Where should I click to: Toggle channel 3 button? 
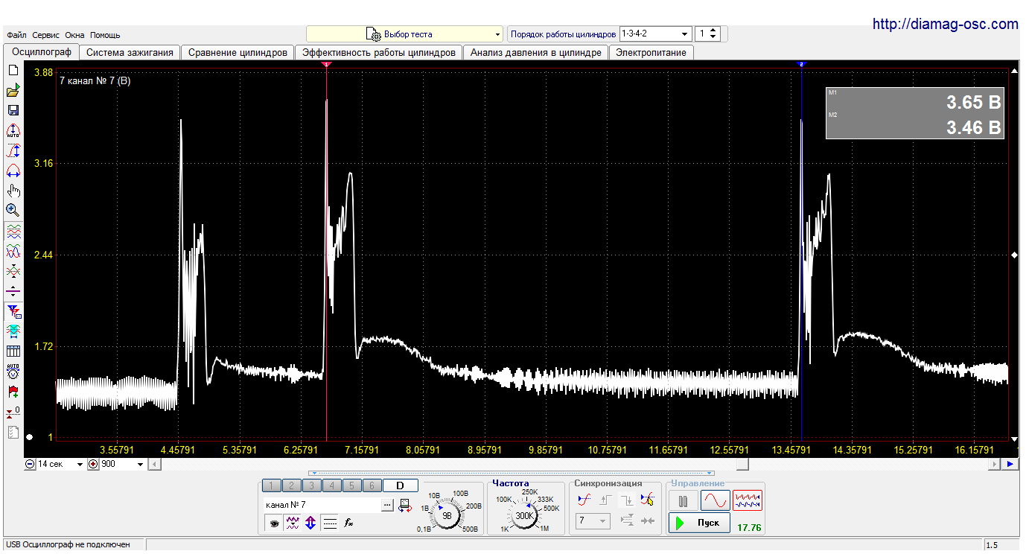pos(312,485)
